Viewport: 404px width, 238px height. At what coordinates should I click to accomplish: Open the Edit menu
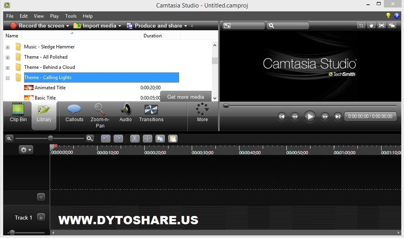click(x=24, y=16)
